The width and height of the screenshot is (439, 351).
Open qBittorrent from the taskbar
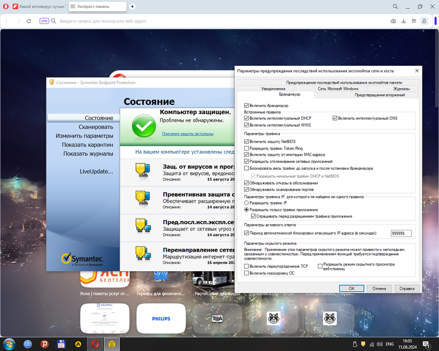point(27,344)
